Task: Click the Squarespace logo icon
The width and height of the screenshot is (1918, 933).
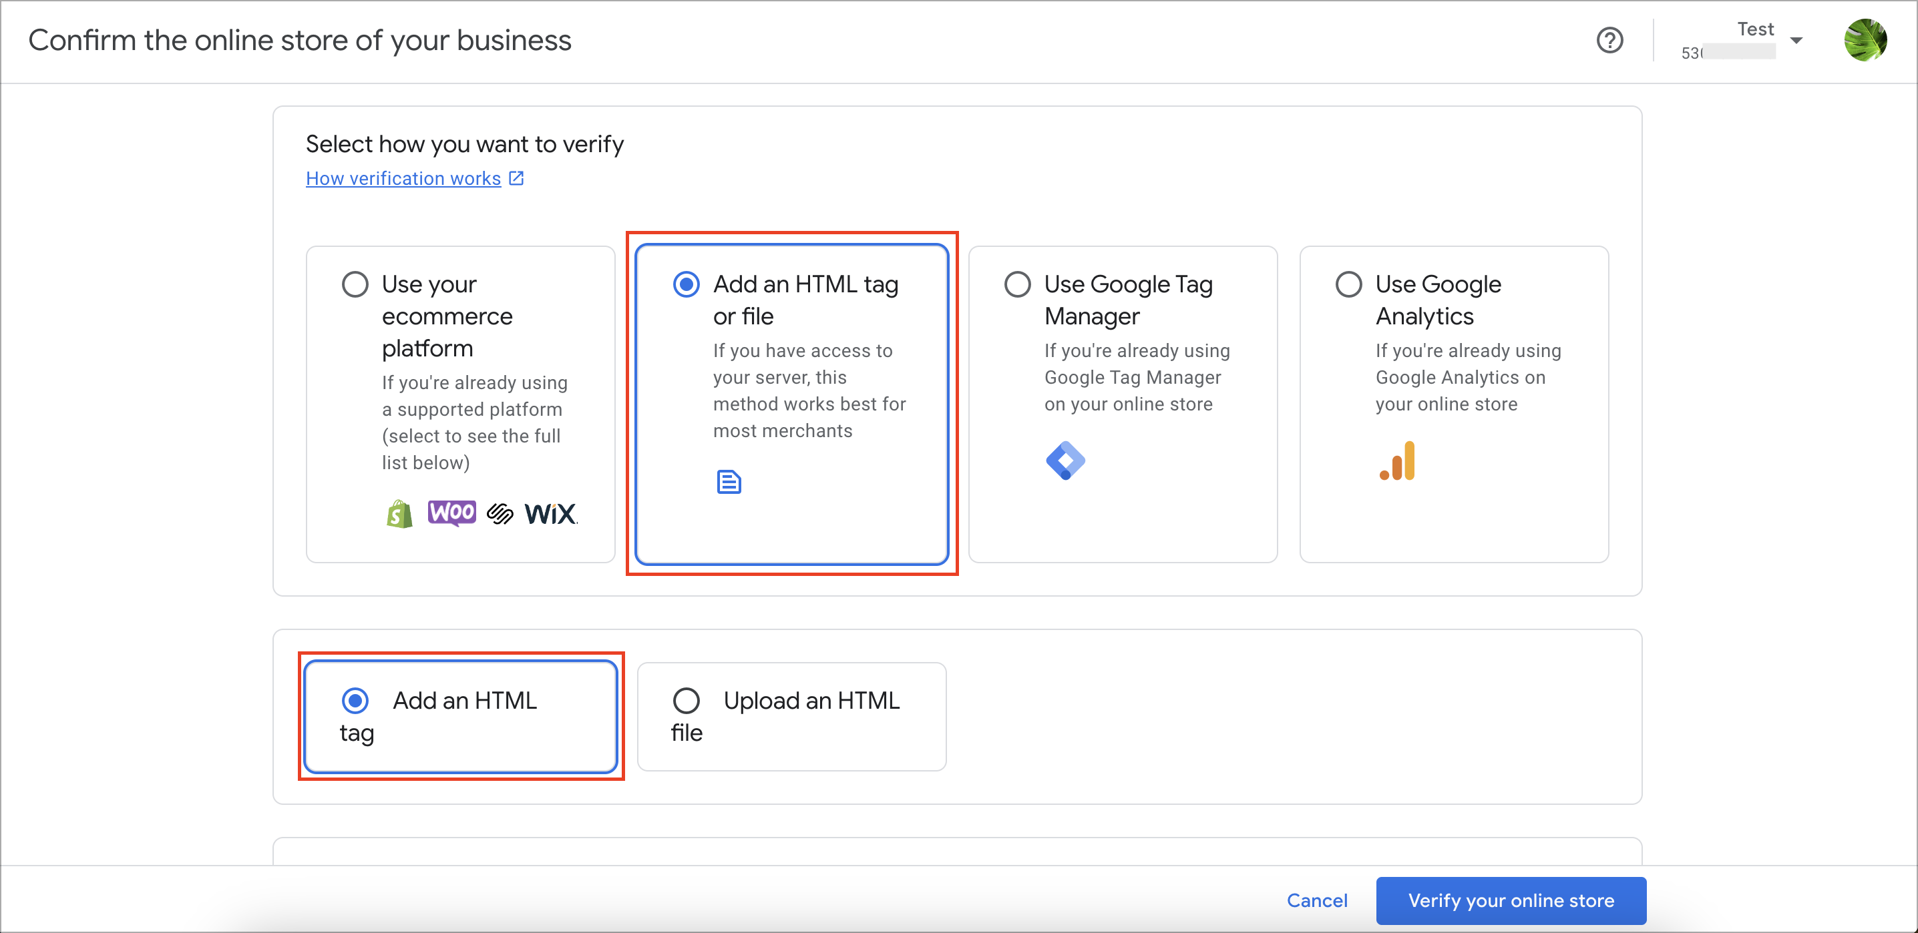Action: tap(500, 513)
